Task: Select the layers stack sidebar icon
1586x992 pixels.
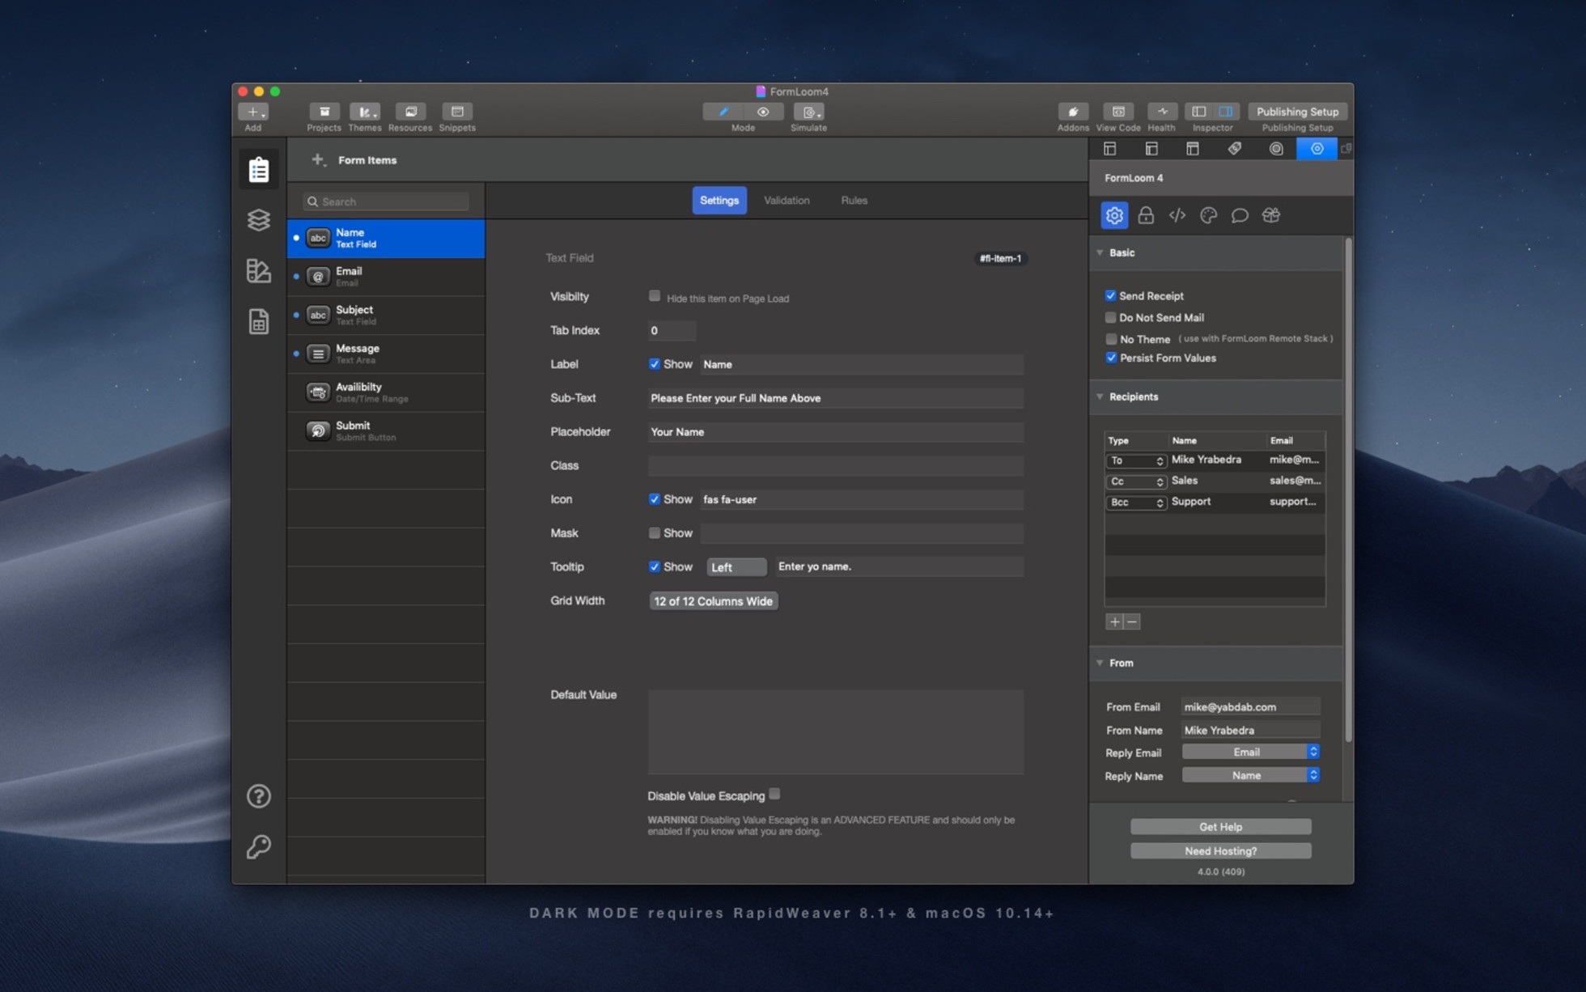Action: [x=259, y=220]
